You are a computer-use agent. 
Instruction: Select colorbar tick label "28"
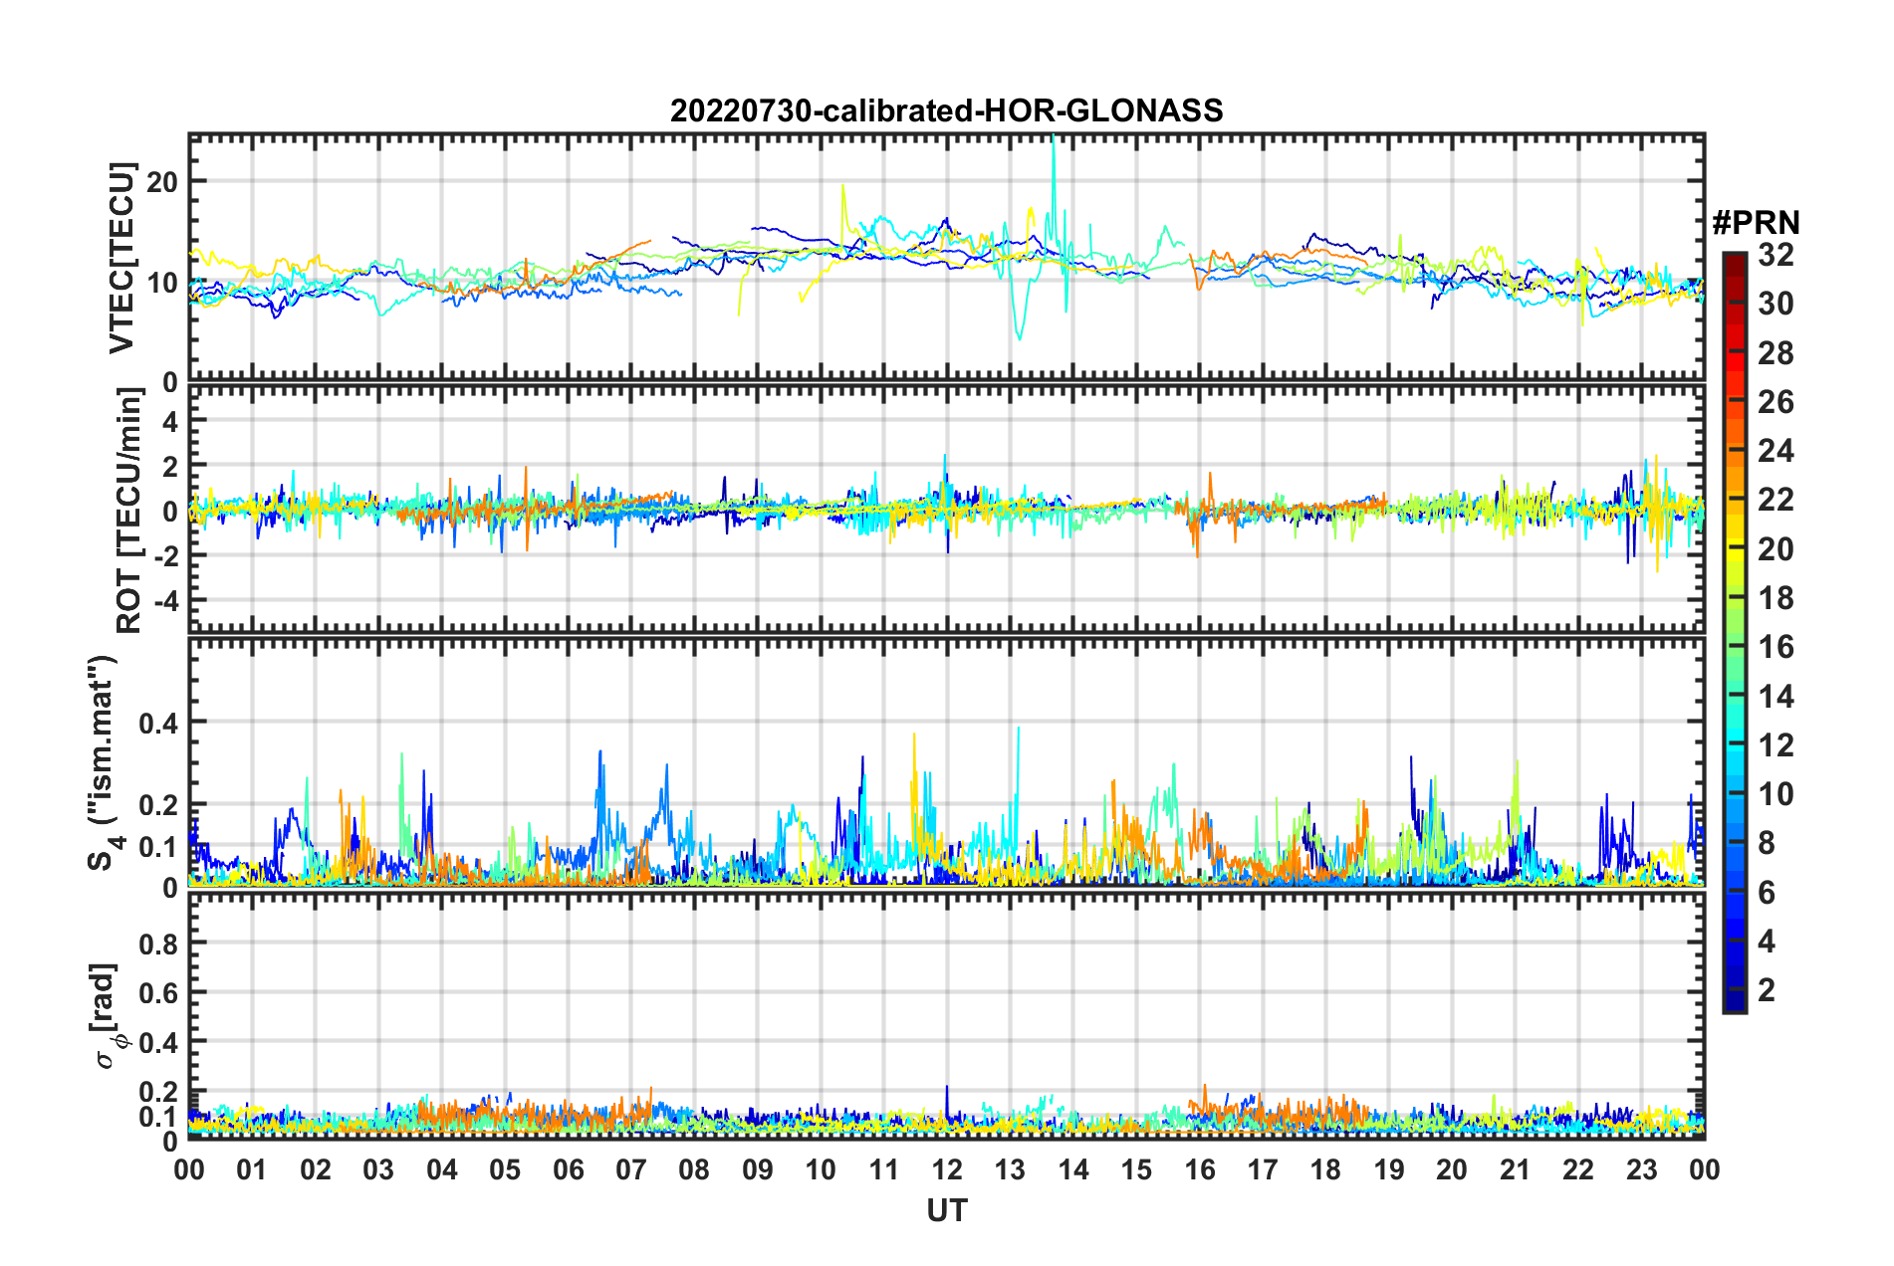coord(1776,353)
